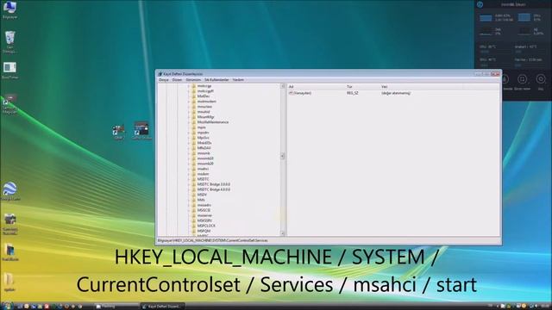Select the MozillaMaintenance registry key
The width and height of the screenshot is (552, 310).
pyautogui.click(x=213, y=122)
